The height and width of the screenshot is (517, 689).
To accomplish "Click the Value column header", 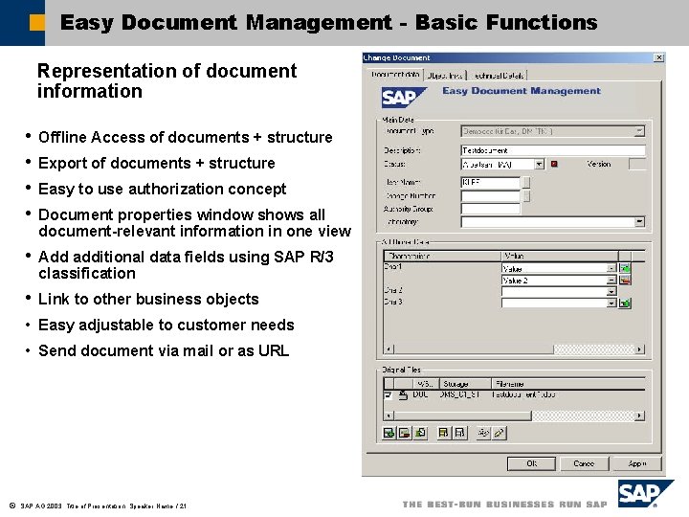I will point(560,256).
